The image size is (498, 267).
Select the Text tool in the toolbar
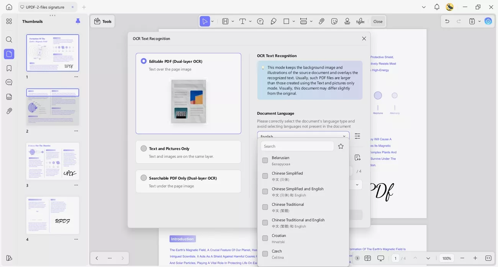(x=242, y=21)
